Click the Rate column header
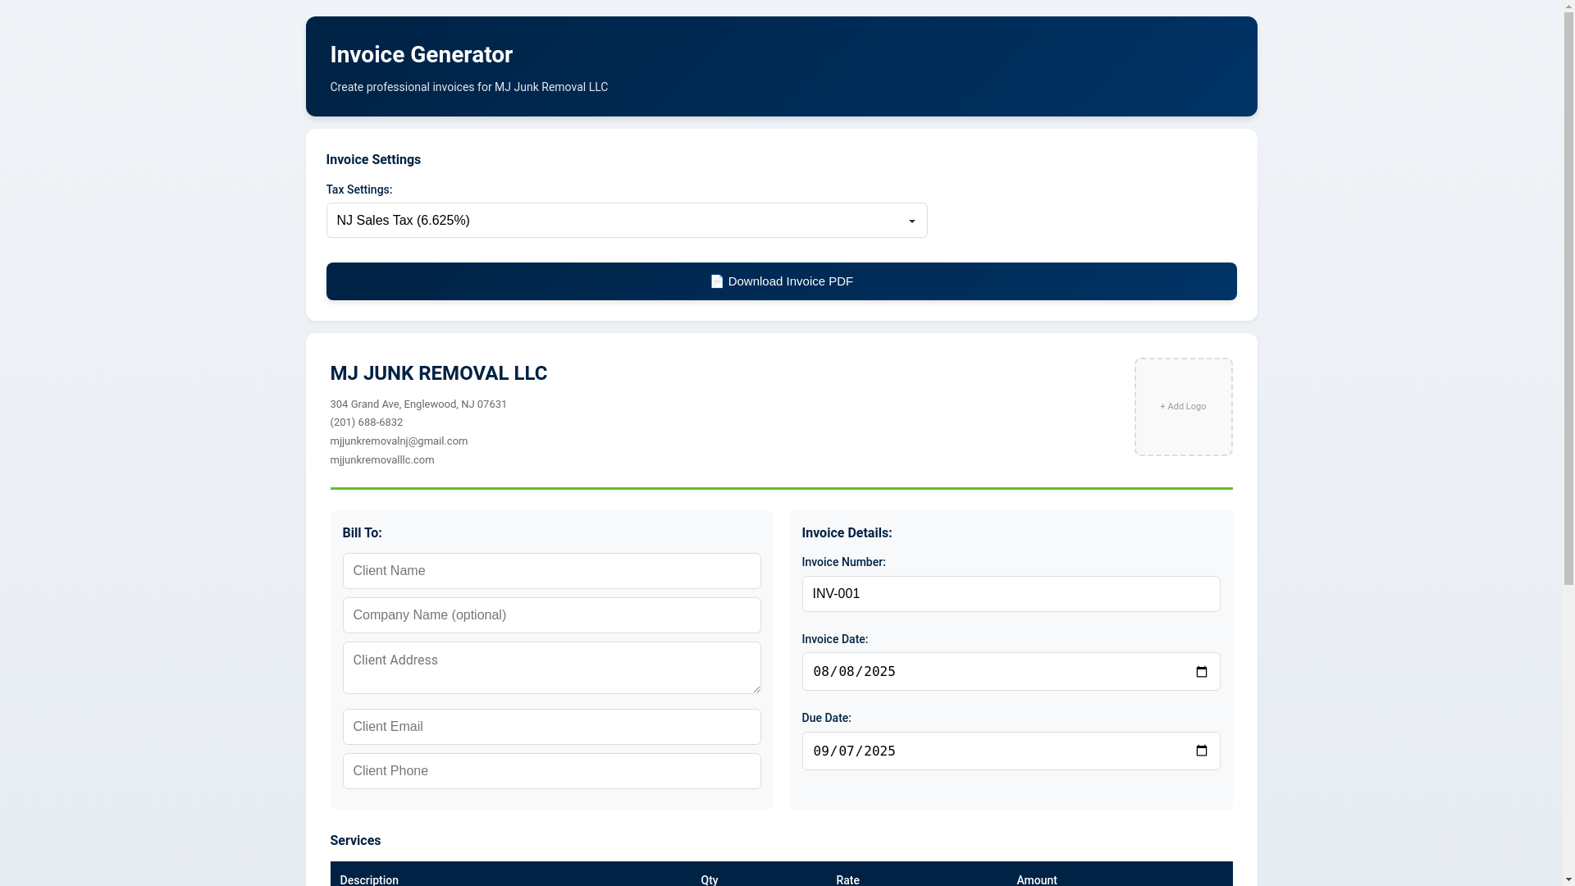Image resolution: width=1575 pixels, height=886 pixels. click(847, 879)
